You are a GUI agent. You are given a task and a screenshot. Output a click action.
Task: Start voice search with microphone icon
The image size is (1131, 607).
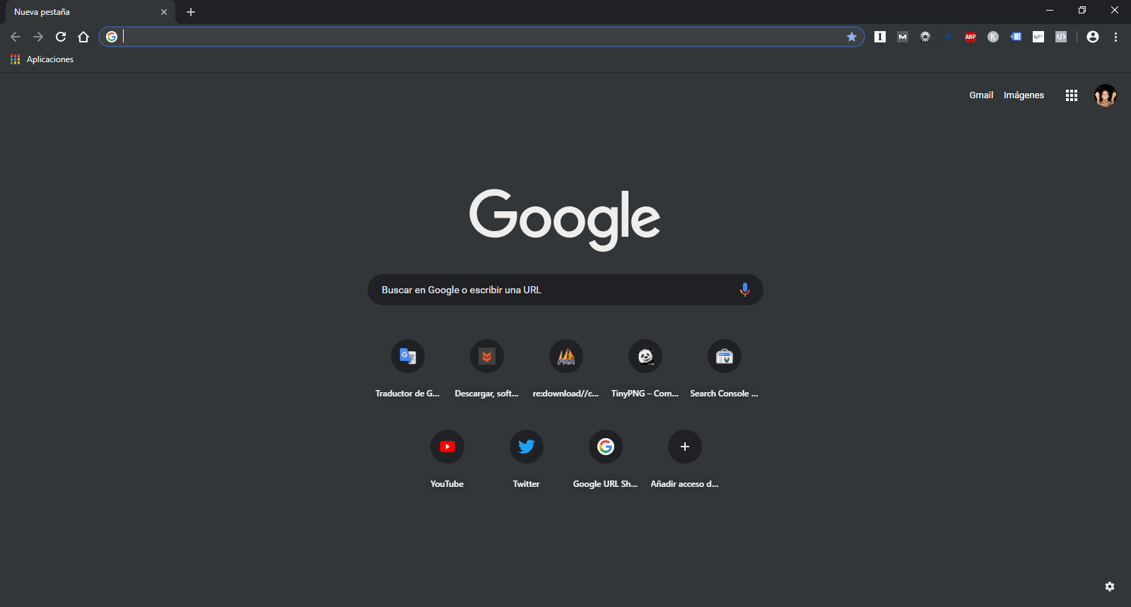744,290
